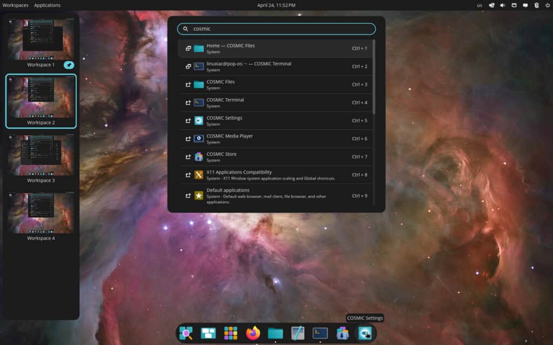
Task: Switch to Workspace 3 via its thumbnail
Action: point(41,156)
